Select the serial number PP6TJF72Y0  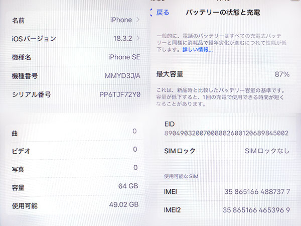[120, 94]
